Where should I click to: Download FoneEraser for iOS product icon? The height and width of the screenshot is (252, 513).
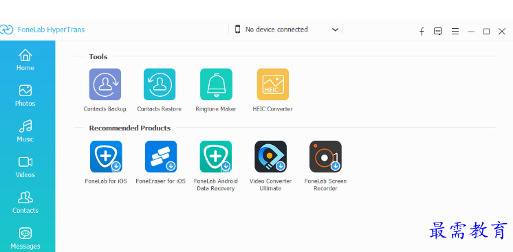[x=161, y=157]
